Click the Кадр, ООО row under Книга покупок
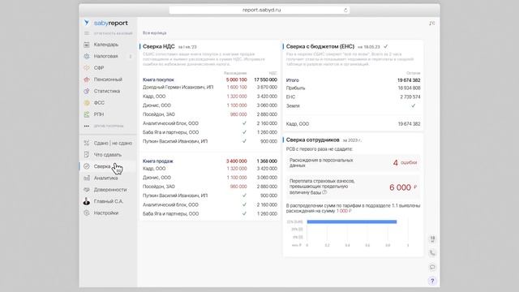The image size is (519, 292). click(x=210, y=97)
